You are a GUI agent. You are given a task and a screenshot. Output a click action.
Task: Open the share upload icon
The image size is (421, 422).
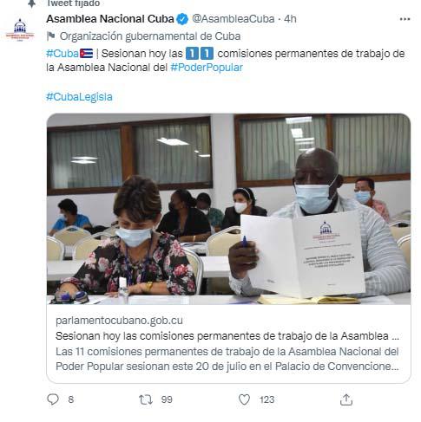(346, 399)
